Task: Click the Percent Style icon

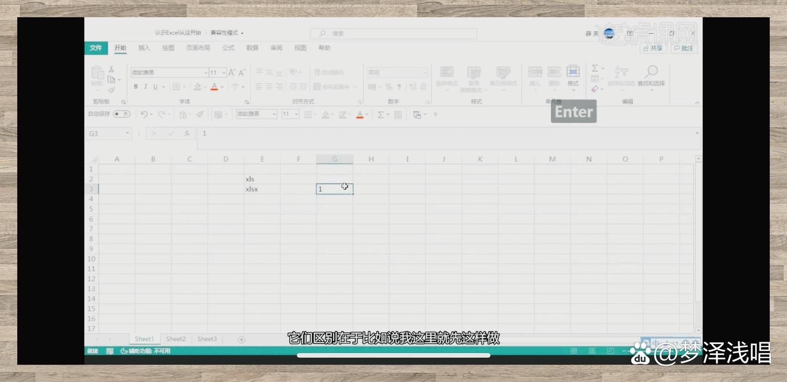Action: coord(389,87)
